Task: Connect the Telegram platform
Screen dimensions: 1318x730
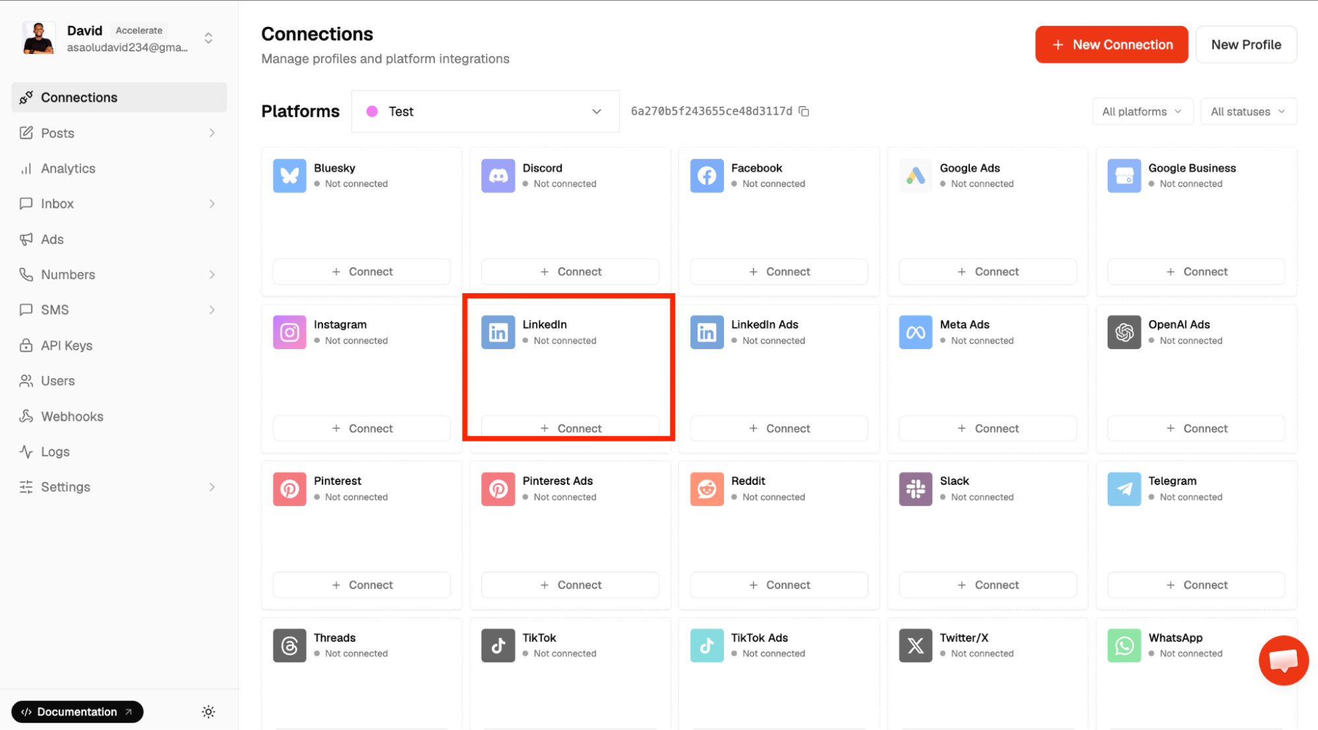Action: click(x=1197, y=585)
